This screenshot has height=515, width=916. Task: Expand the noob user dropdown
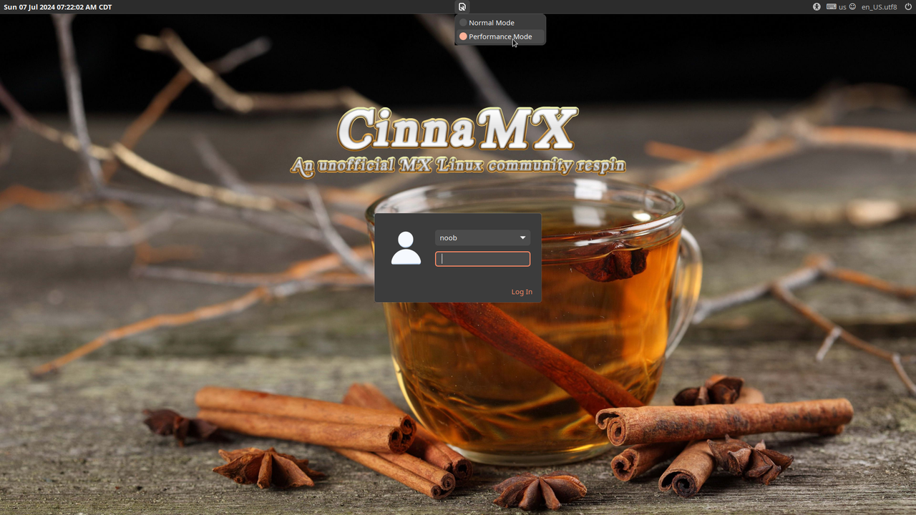click(482, 237)
